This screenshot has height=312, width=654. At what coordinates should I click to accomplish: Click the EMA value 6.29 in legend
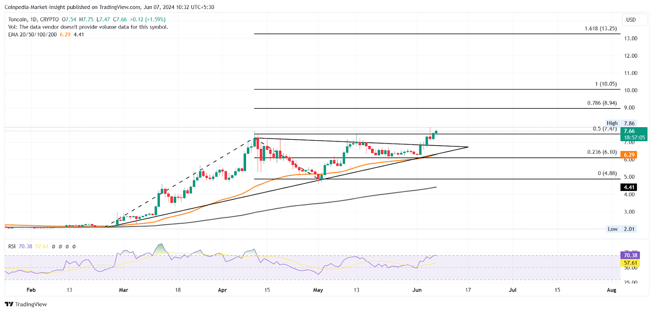tap(65, 34)
